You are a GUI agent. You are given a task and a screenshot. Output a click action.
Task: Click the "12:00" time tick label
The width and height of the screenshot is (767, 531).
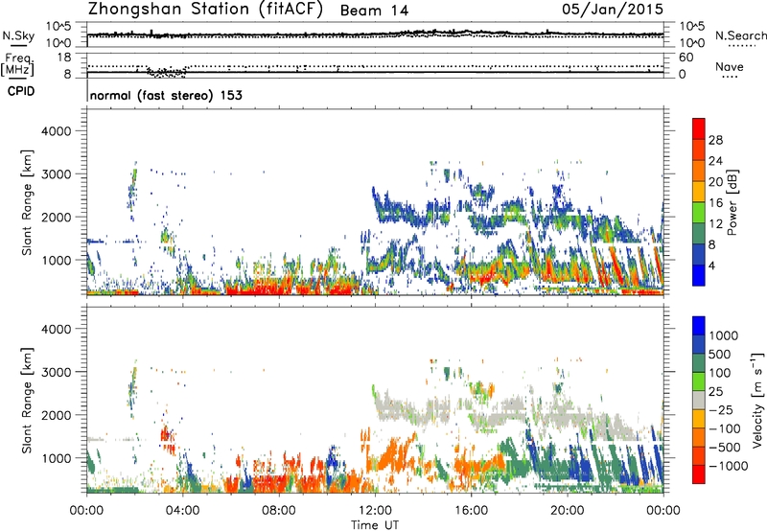[375, 511]
